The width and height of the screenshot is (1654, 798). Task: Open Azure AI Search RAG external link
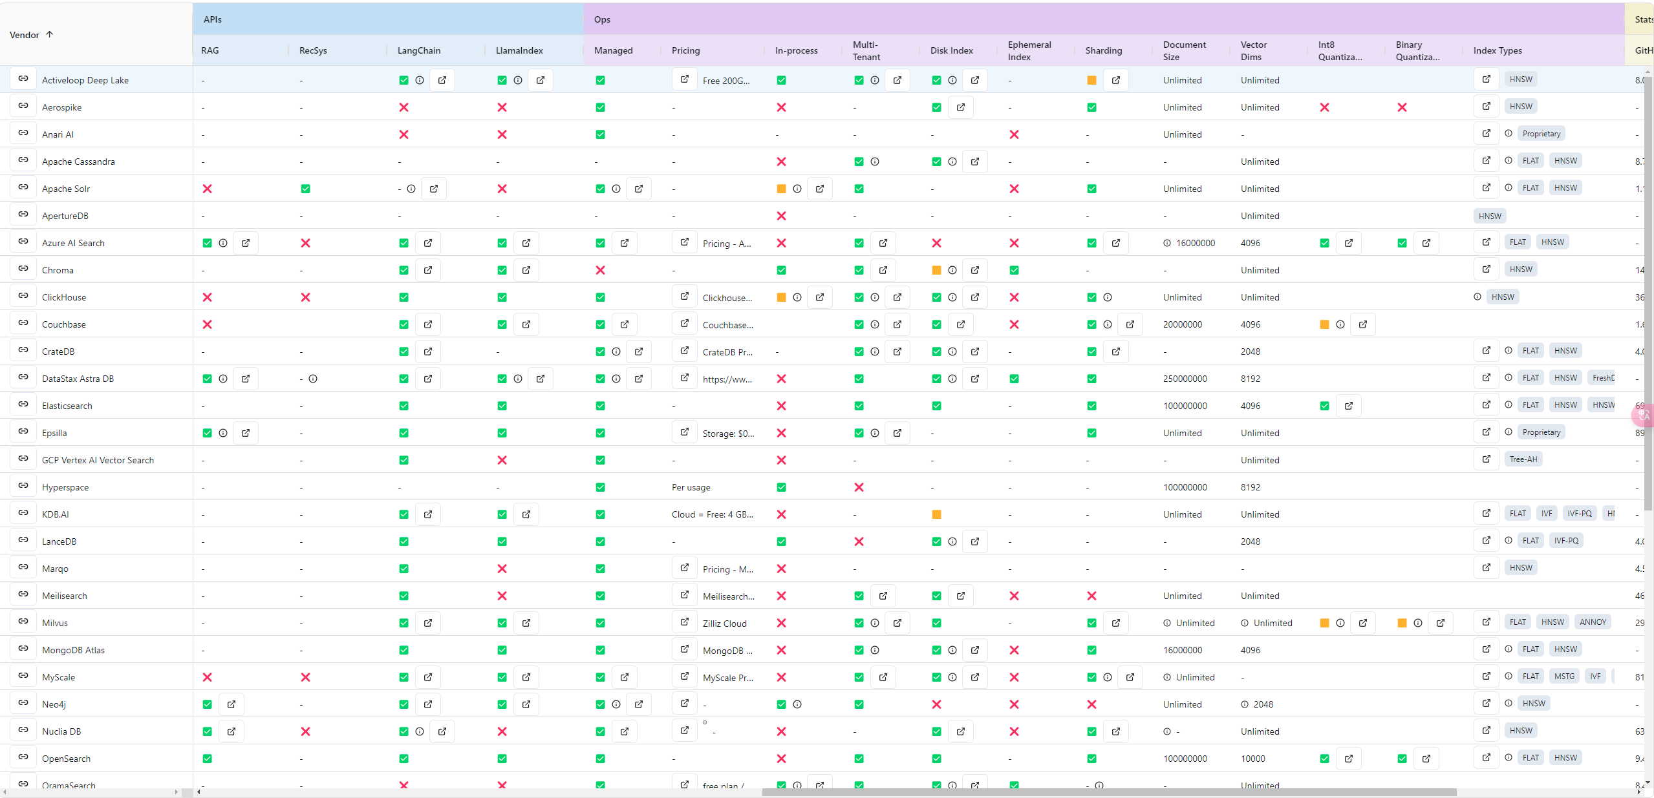(246, 243)
